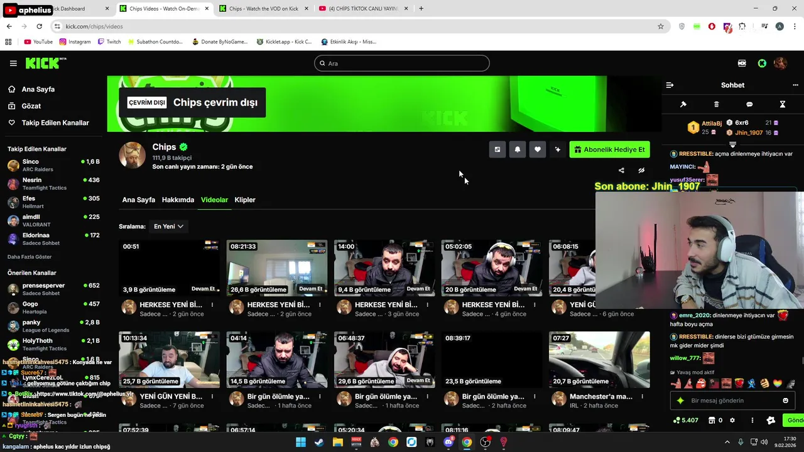The width and height of the screenshot is (804, 452).
Task: Open options for the 00:51 video
Action: click(x=212, y=305)
